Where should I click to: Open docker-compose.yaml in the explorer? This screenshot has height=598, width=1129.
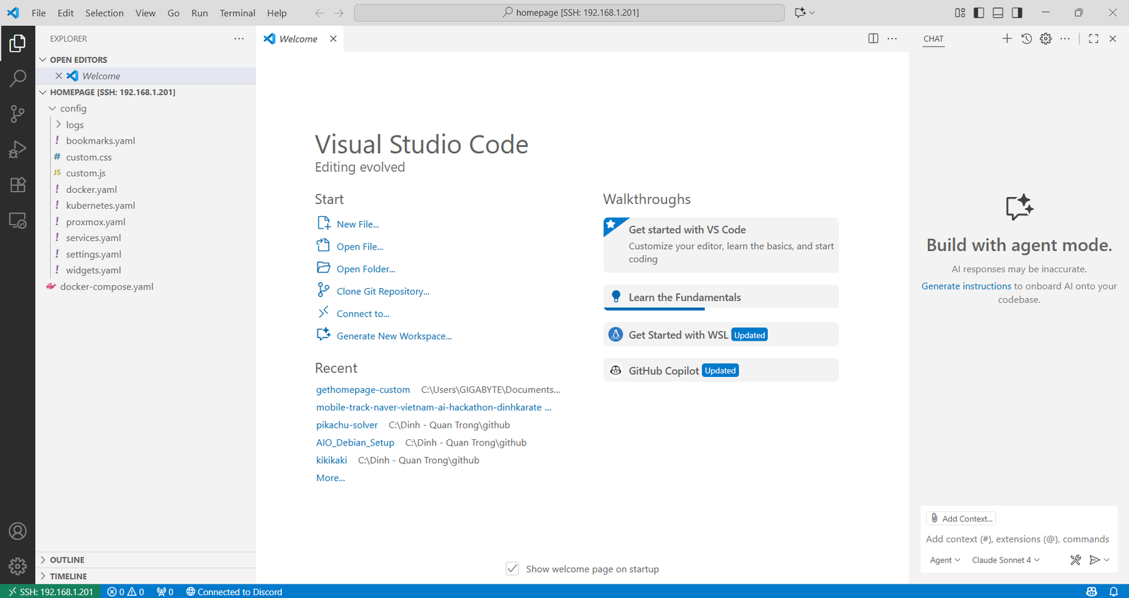coord(106,287)
